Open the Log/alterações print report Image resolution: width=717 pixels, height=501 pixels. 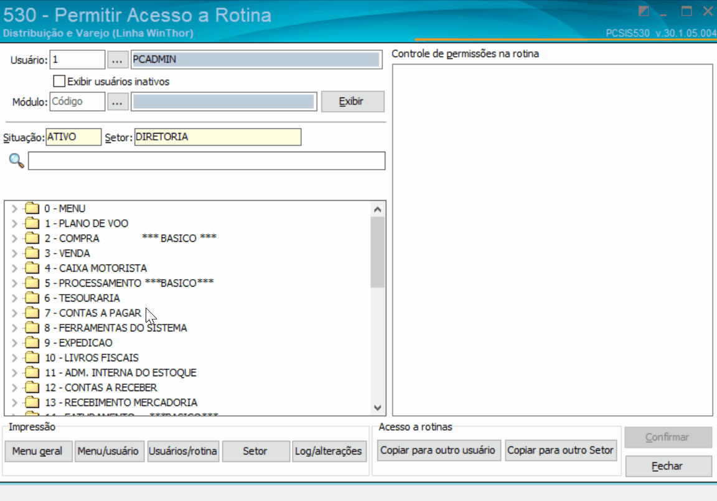tap(329, 451)
